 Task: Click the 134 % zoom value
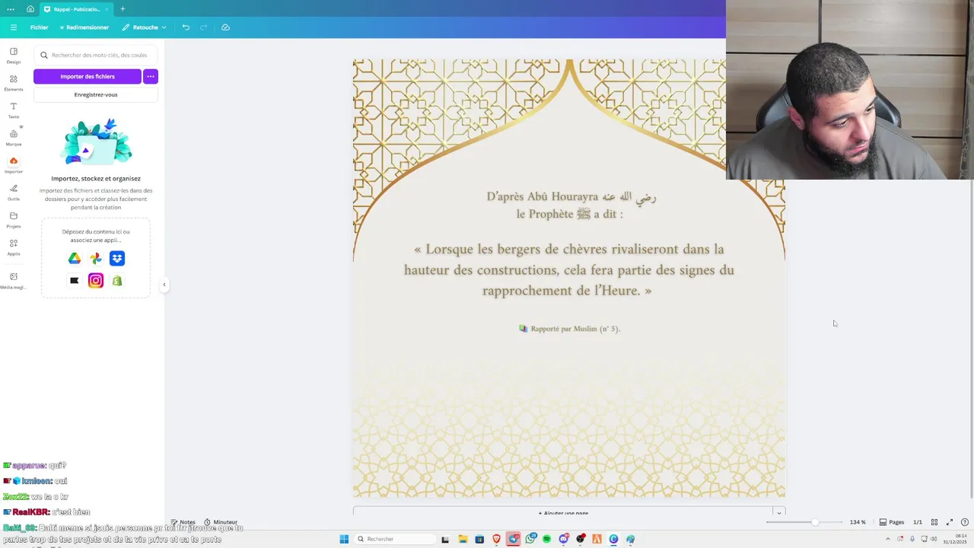(858, 522)
